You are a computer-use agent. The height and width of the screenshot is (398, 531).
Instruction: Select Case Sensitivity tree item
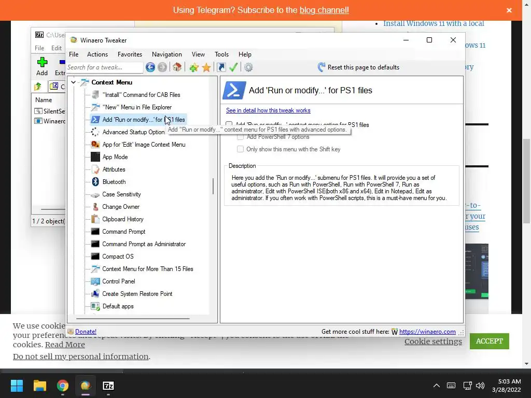pyautogui.click(x=121, y=194)
